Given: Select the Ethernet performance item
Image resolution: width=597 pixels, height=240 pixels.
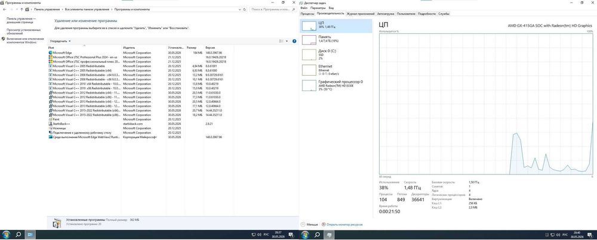Looking at the screenshot, I should pyautogui.click(x=336, y=70).
